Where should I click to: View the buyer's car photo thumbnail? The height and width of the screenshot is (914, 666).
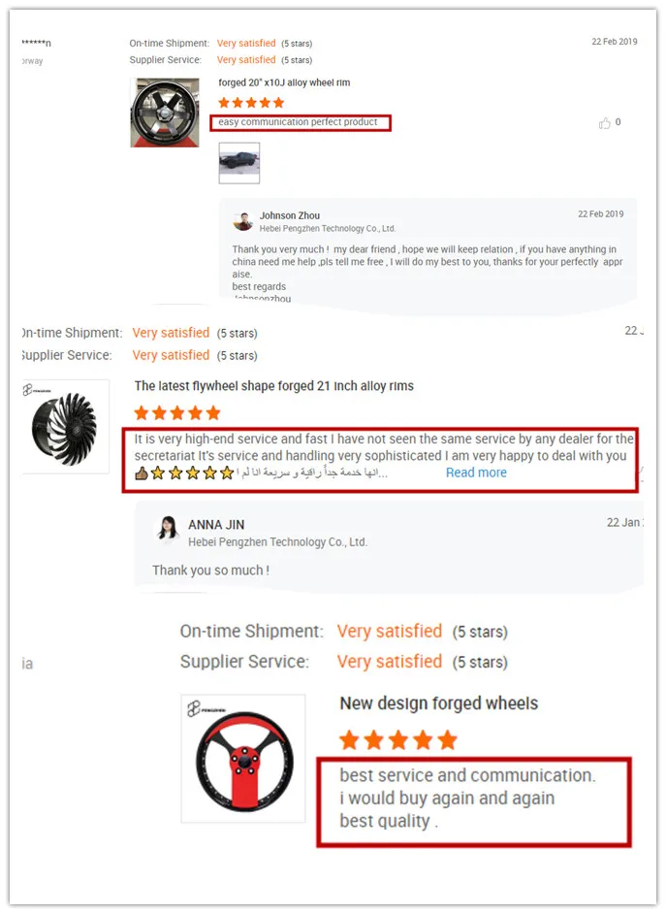click(x=239, y=163)
